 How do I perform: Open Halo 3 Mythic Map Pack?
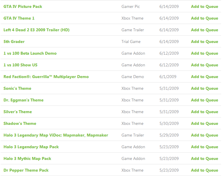[x=27, y=159]
